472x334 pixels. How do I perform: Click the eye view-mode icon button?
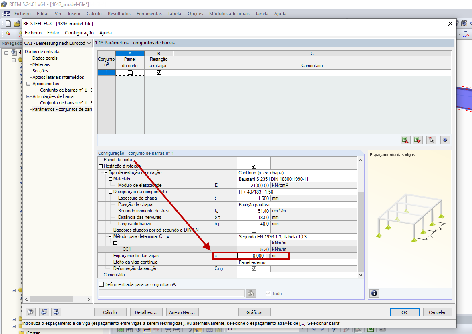445,140
